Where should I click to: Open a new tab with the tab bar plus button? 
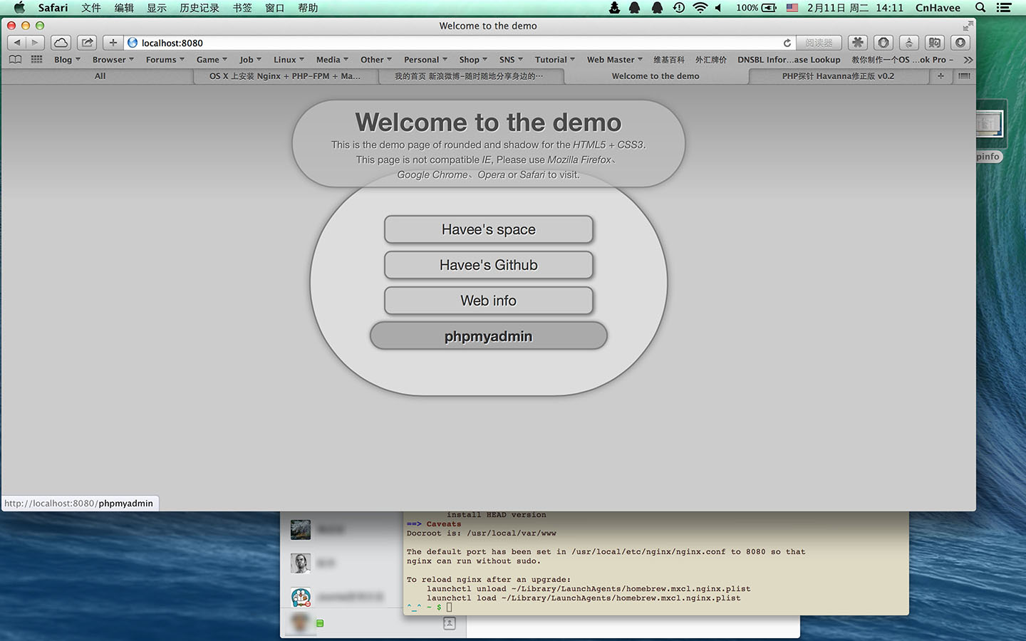pos(940,76)
